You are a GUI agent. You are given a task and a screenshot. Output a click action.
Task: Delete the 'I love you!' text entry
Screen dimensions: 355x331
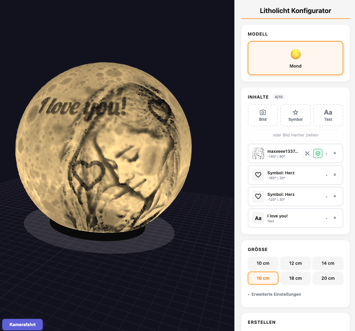[x=334, y=218]
